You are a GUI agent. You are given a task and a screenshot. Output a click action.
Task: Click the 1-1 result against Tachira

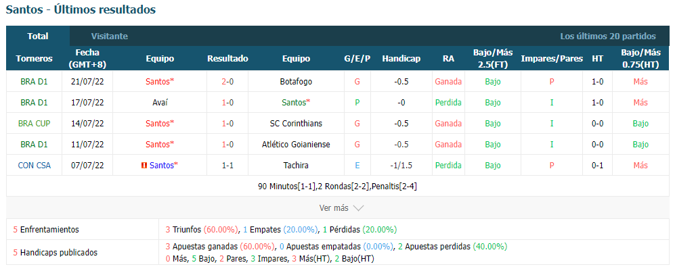point(227,166)
